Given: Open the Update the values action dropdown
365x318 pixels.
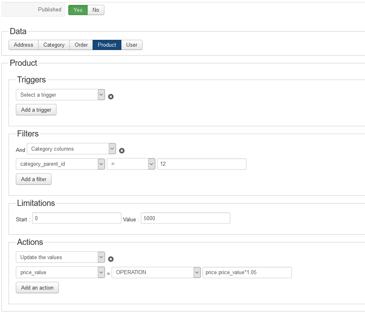Looking at the screenshot, I should point(60,257).
